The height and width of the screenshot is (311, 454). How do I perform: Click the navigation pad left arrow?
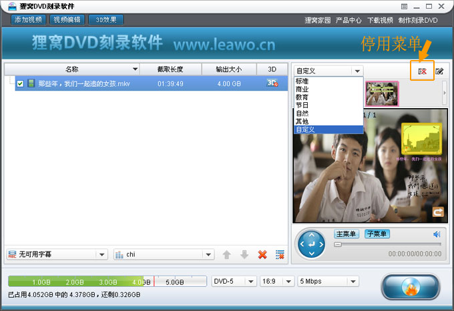302,244
